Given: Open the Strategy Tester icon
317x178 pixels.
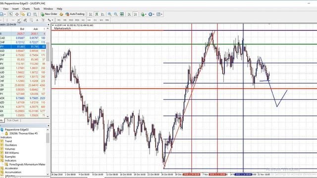Looking at the screenshot, I should point(35,14).
